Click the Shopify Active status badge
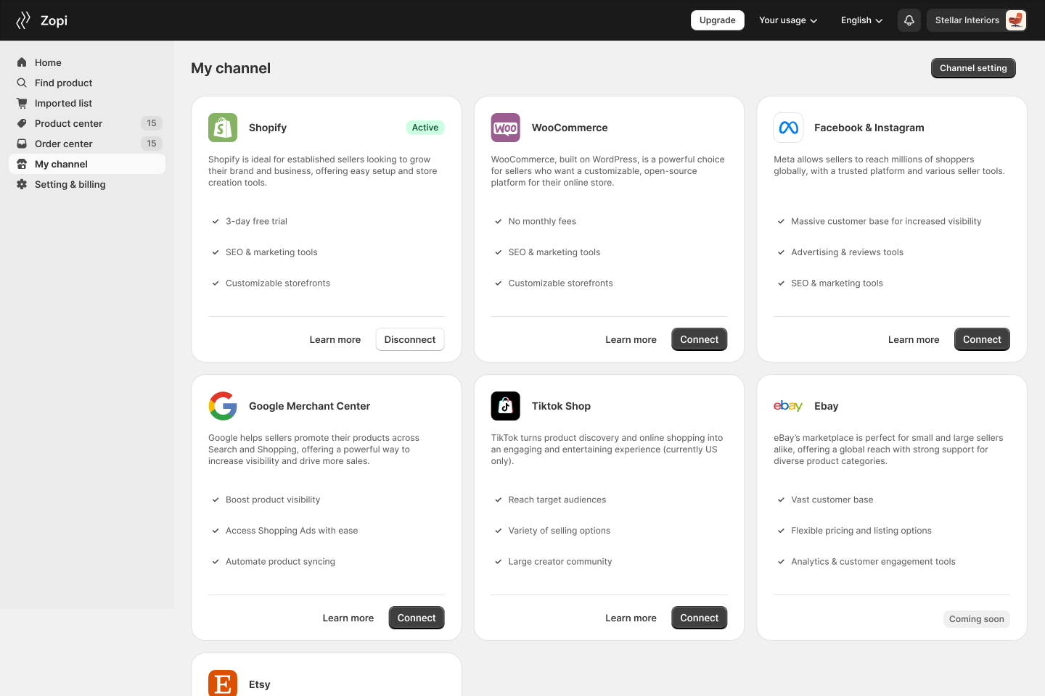This screenshot has height=696, width=1045. 425,128
